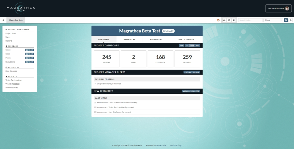294x149 pixels.
Task: Open Users in sidebar
Action: (x=8, y=37)
